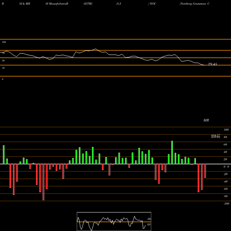Click the 'NOC' ticker symbol text
This screenshot has height=231, width=231.
pos(153,4)
